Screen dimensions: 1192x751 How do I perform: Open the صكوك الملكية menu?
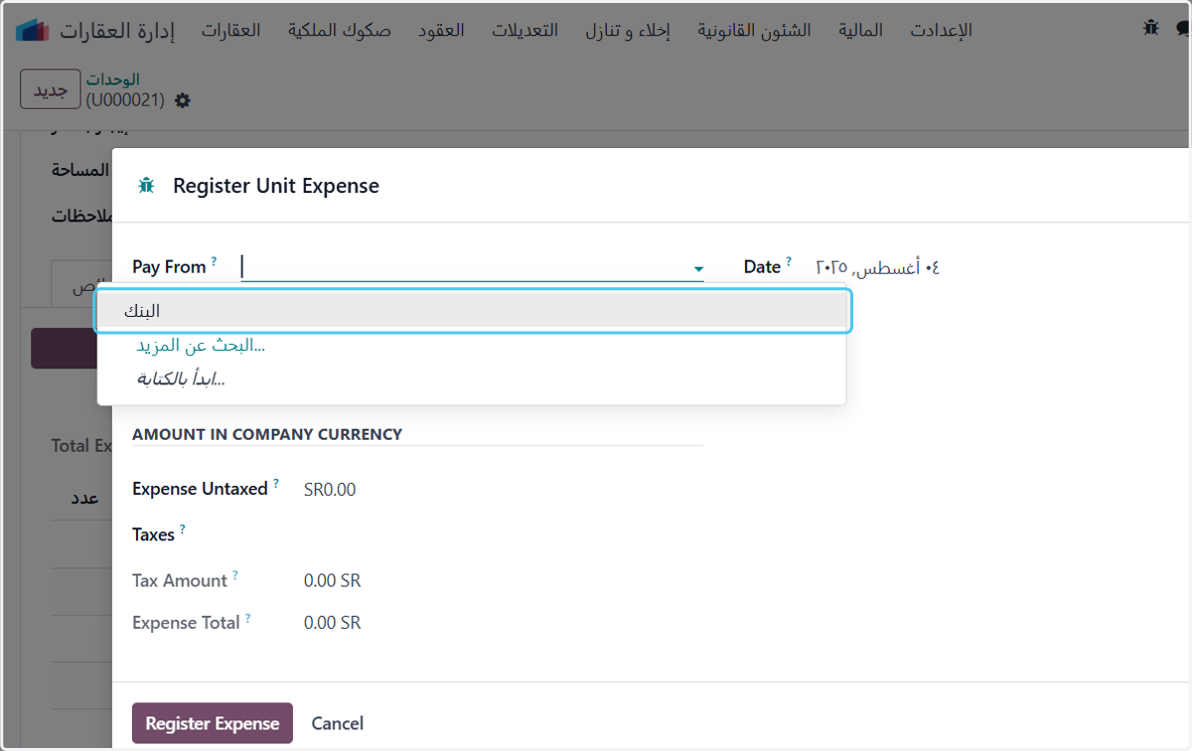point(340,30)
